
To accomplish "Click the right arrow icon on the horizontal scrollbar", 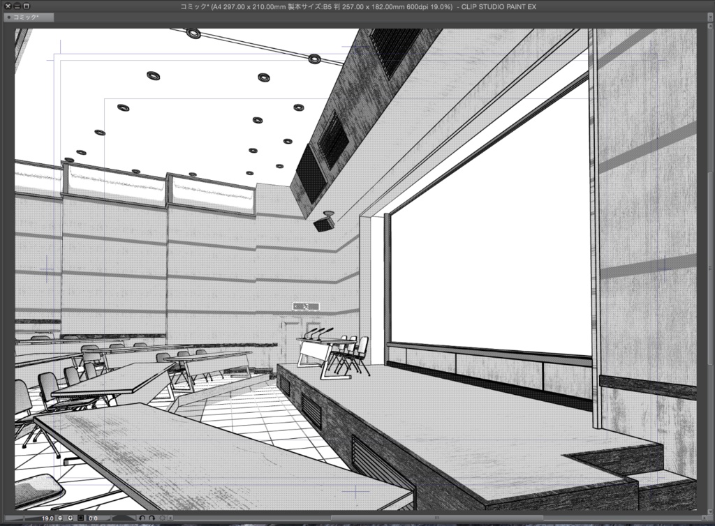I will pos(703,517).
